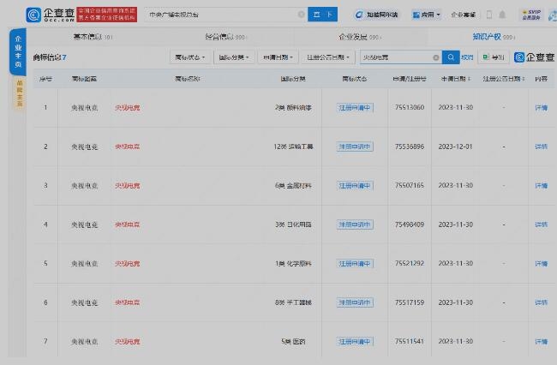Open 详情 for trademark 75536896

541,147
